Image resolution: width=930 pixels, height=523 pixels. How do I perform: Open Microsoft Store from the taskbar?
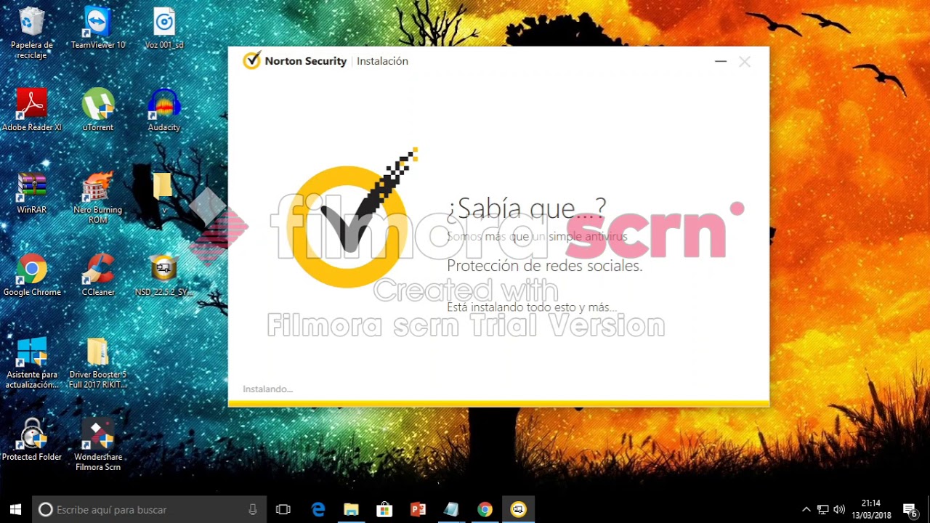click(x=384, y=509)
